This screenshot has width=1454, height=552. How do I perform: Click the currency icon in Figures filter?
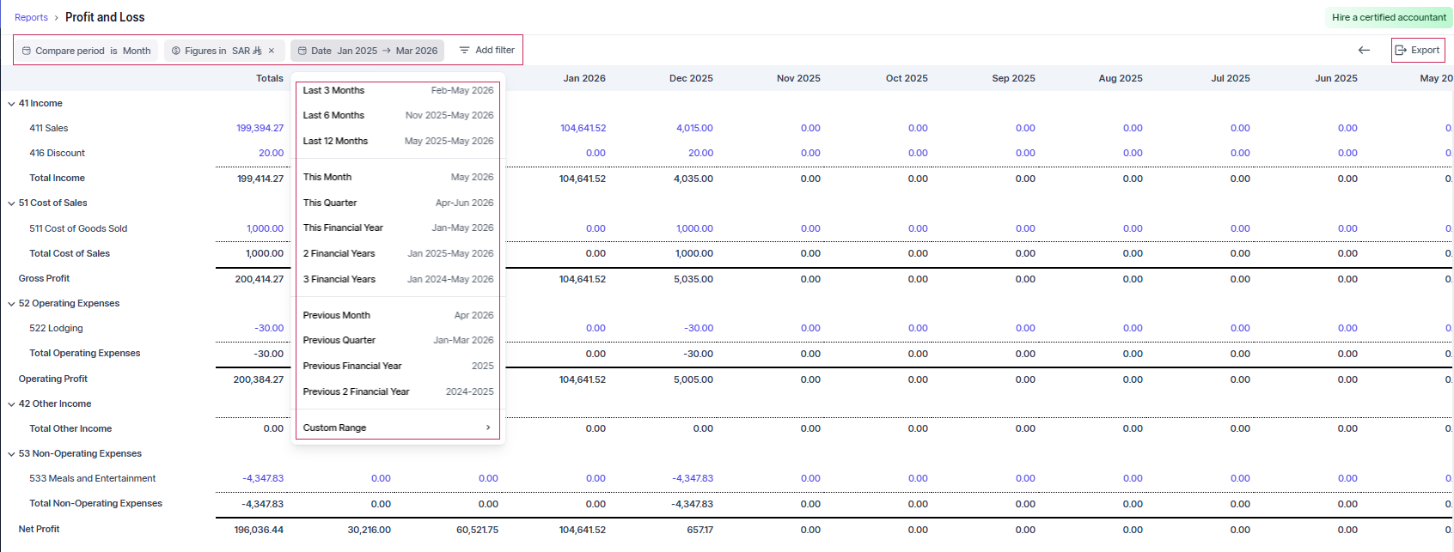[176, 51]
